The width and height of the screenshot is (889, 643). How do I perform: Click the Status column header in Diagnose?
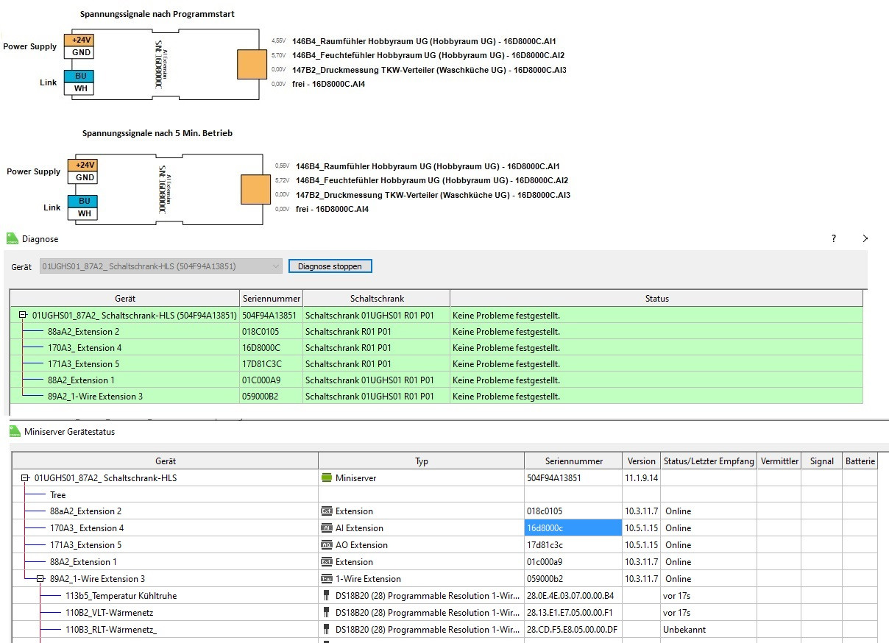(656, 299)
